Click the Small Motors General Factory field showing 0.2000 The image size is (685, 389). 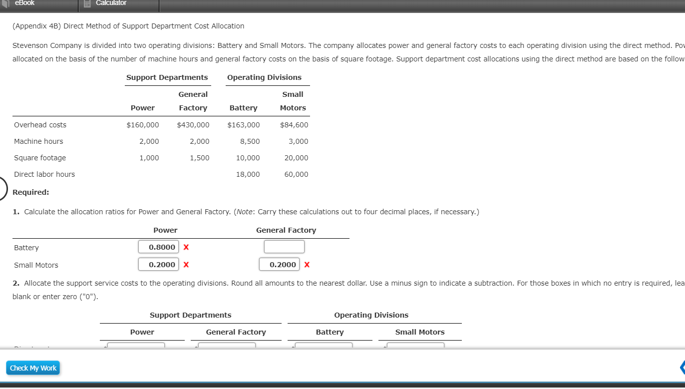(x=279, y=264)
